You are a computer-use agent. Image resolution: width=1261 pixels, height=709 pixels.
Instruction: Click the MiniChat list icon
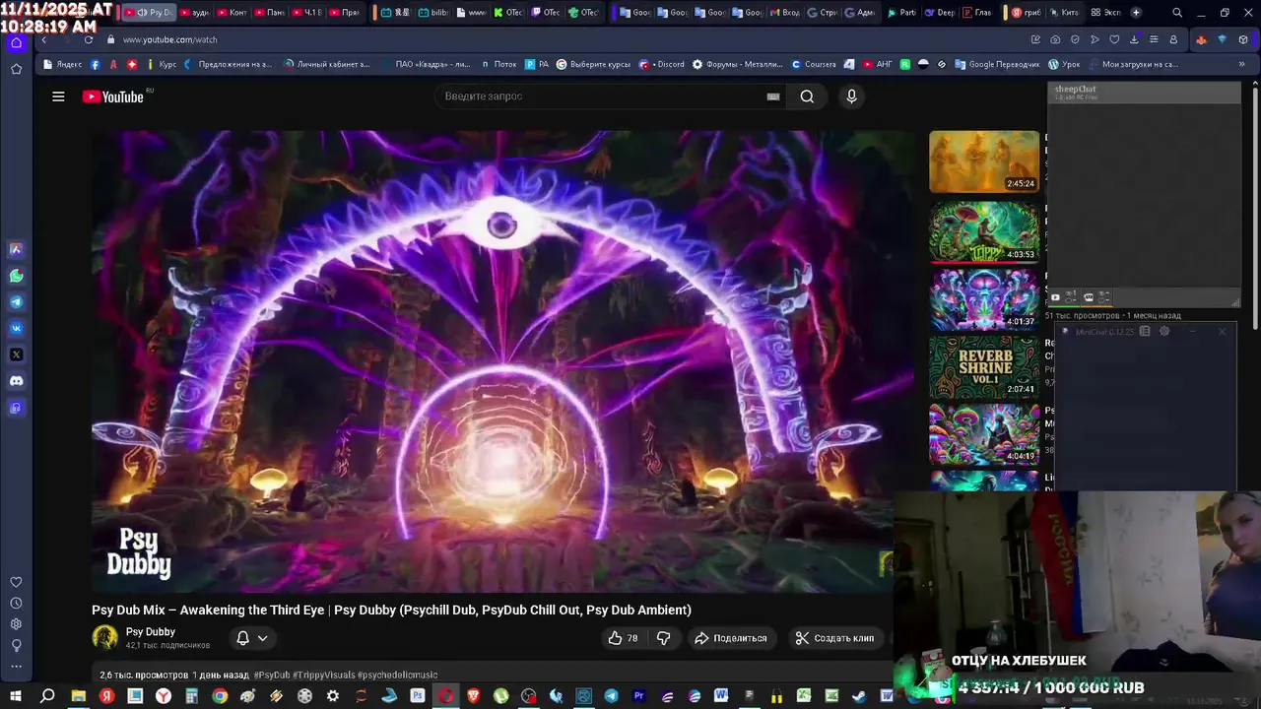(1145, 332)
